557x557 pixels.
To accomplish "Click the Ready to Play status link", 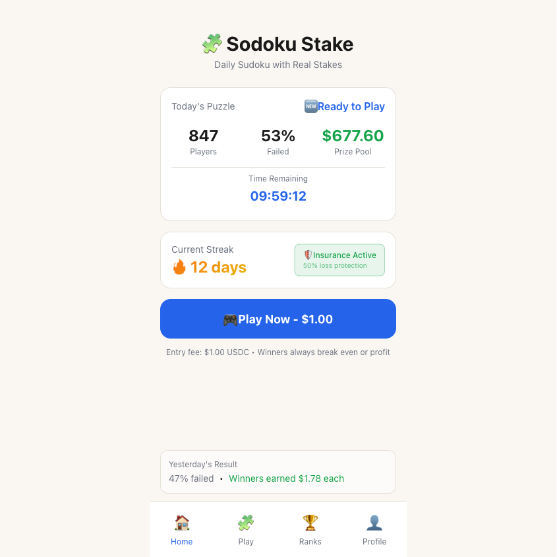I will (351, 106).
